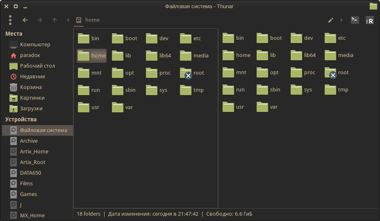Image resolution: width=380 pixels, height=221 pixels.
Task: Select run folder in left pane
Action: click(x=89, y=90)
